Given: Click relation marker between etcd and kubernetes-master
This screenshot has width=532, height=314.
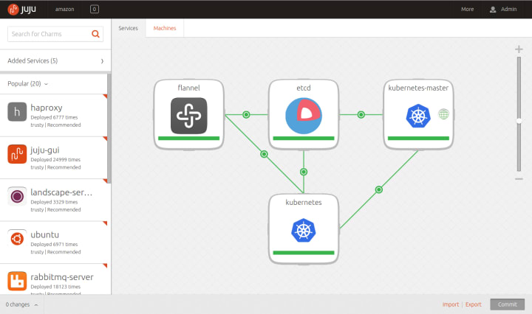Looking at the screenshot, I should 361,115.
